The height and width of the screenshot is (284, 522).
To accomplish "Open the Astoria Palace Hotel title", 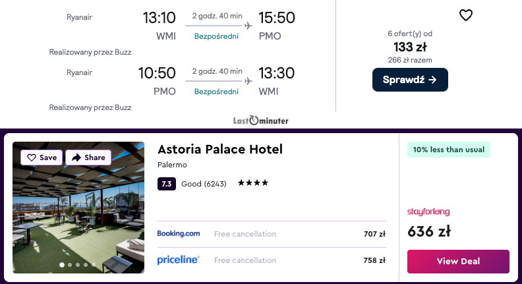I will click(220, 150).
